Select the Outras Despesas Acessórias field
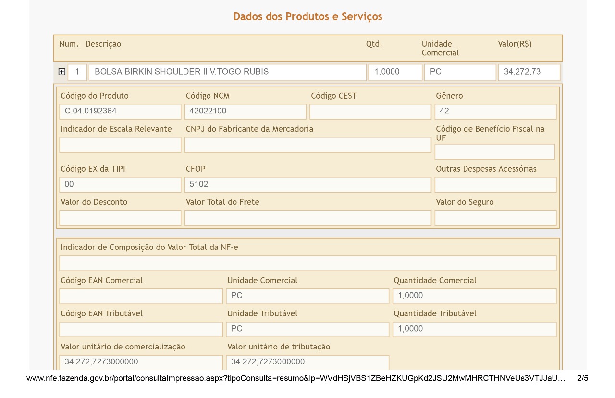Screen dimensions: 615x398 point(495,184)
